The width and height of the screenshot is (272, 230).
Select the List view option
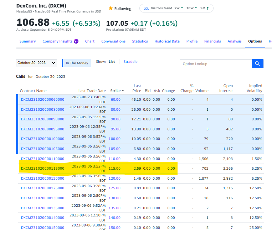point(112,61)
